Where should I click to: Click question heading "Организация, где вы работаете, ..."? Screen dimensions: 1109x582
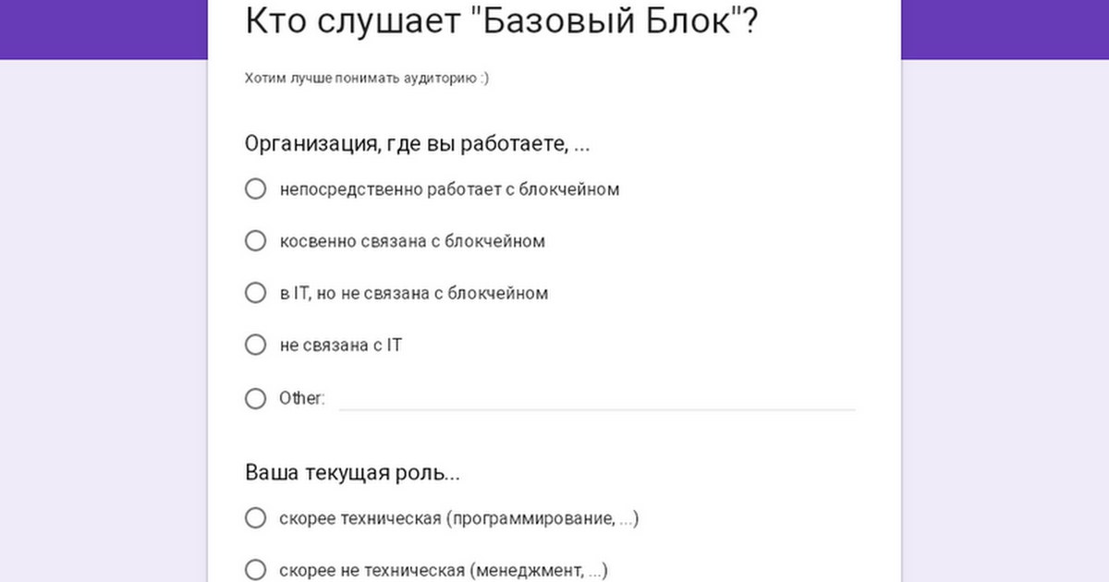(x=417, y=144)
